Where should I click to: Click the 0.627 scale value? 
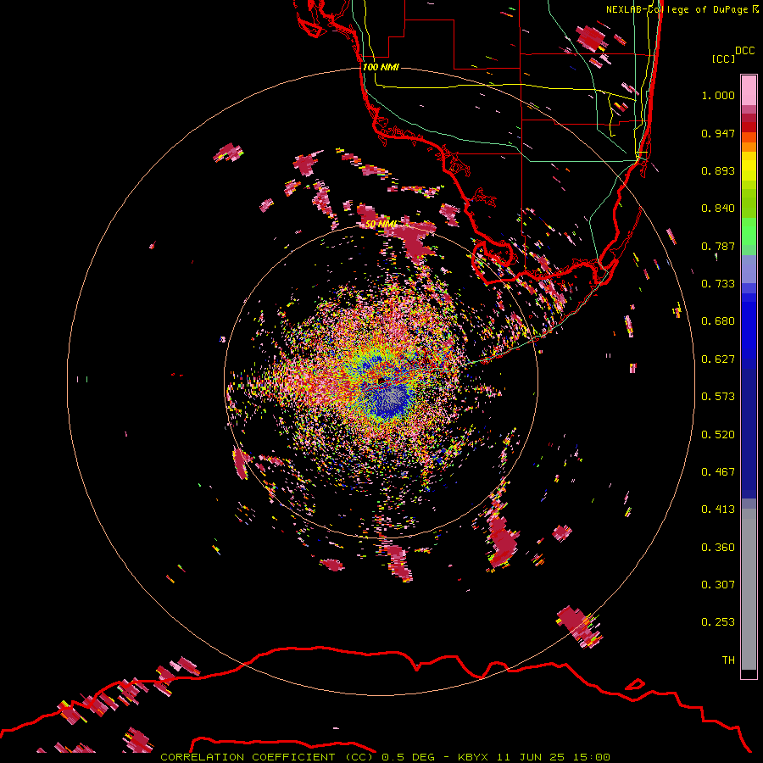coord(718,359)
